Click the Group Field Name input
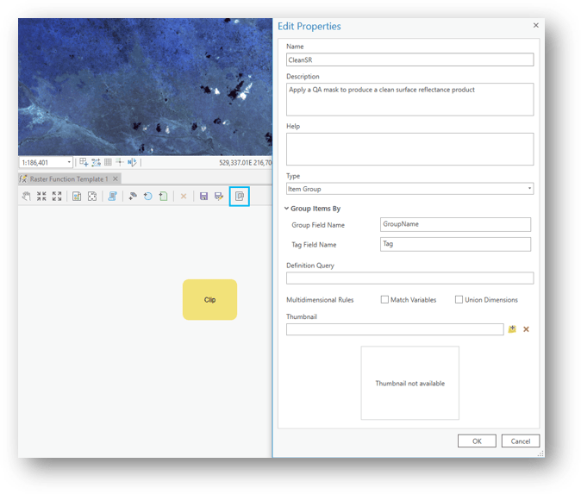The height and width of the screenshot is (494, 581). (x=455, y=224)
